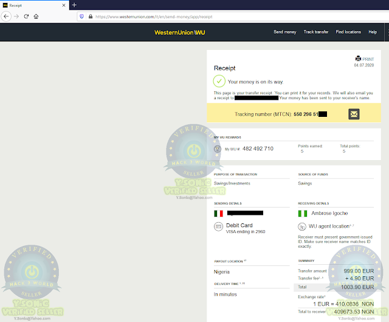Viewport: 389px width, 322px height.
Task: Click exchange rate 1 EUR = 410.0836 NGN
Action: [343, 304]
